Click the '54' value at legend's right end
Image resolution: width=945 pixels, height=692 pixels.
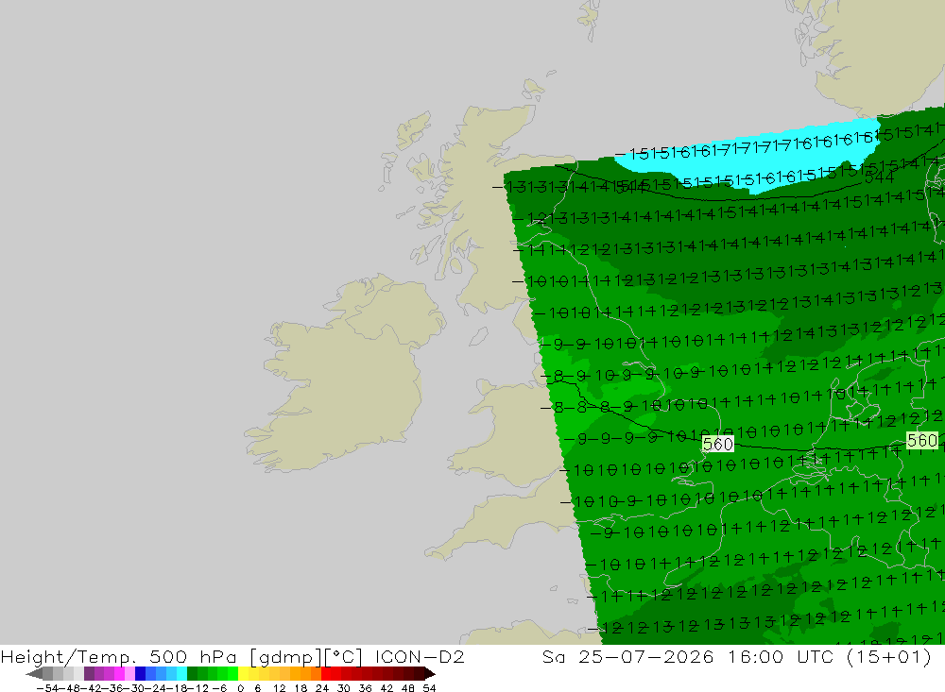pyautogui.click(x=429, y=688)
